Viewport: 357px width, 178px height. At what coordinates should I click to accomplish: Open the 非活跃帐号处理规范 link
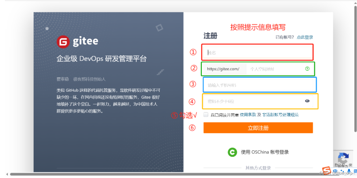pos(280,115)
